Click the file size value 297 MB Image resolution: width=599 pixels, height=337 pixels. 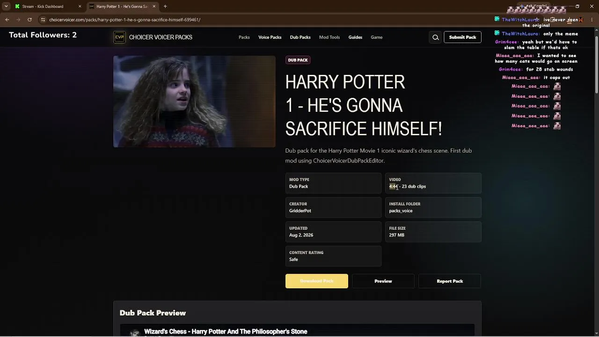click(396, 235)
